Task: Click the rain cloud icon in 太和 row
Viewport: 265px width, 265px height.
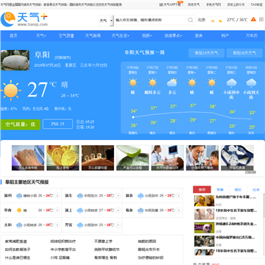Action: (19, 225)
